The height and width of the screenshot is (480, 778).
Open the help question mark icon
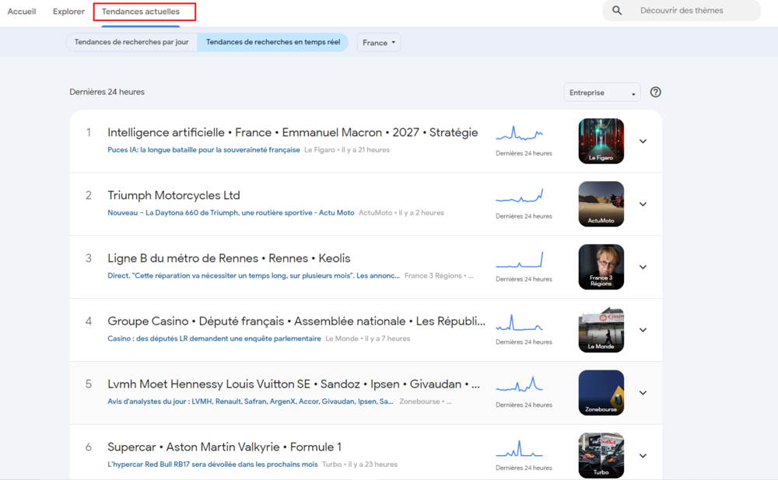(655, 92)
